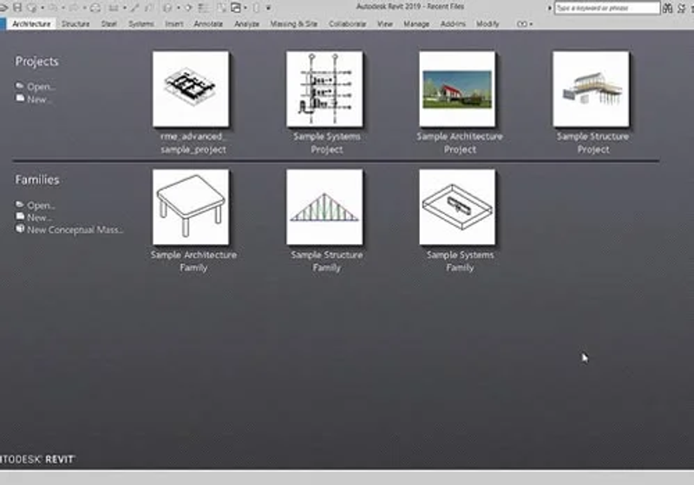This screenshot has width=694, height=485.
Task: Select the Aligned Dimension tool icon
Action: 134,8
